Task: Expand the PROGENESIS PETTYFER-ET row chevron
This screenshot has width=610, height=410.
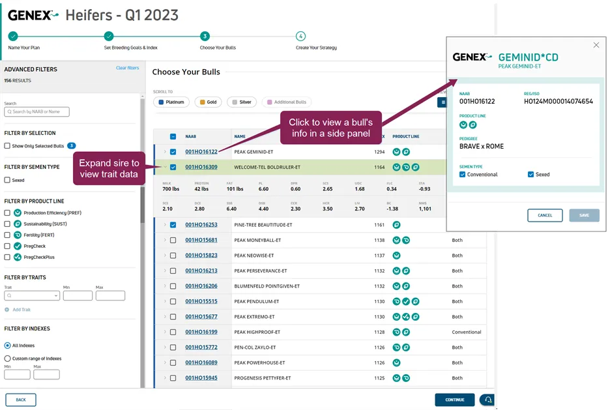Action: pos(165,377)
